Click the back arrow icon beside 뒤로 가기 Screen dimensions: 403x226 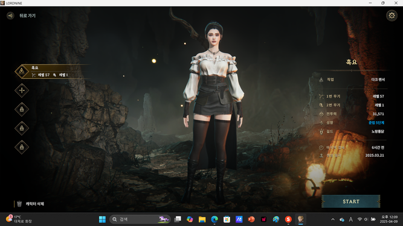click(x=10, y=16)
